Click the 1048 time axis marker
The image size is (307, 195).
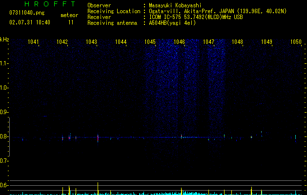[237, 42]
